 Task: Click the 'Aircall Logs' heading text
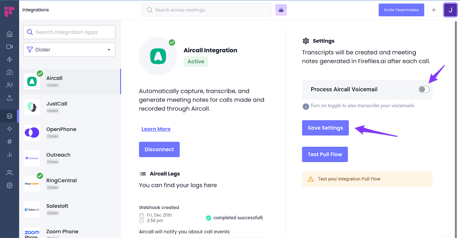click(165, 174)
